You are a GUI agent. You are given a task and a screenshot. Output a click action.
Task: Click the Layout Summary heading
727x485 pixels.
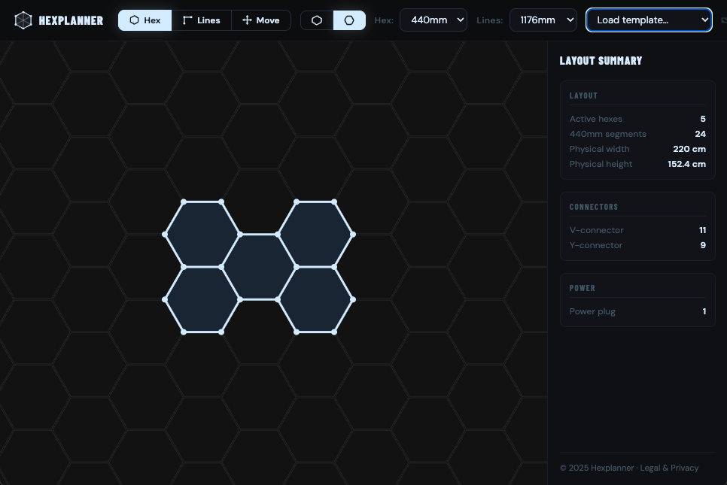[x=601, y=61]
